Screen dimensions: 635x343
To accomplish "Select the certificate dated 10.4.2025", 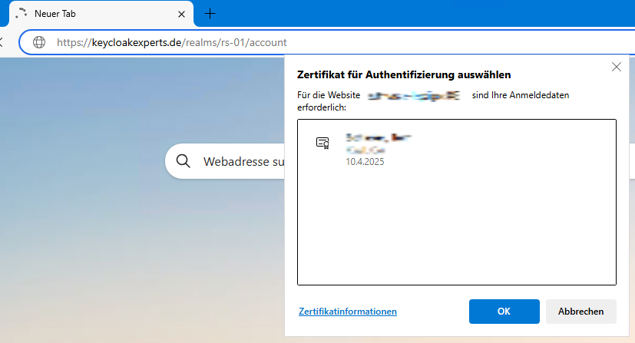I will (365, 162).
